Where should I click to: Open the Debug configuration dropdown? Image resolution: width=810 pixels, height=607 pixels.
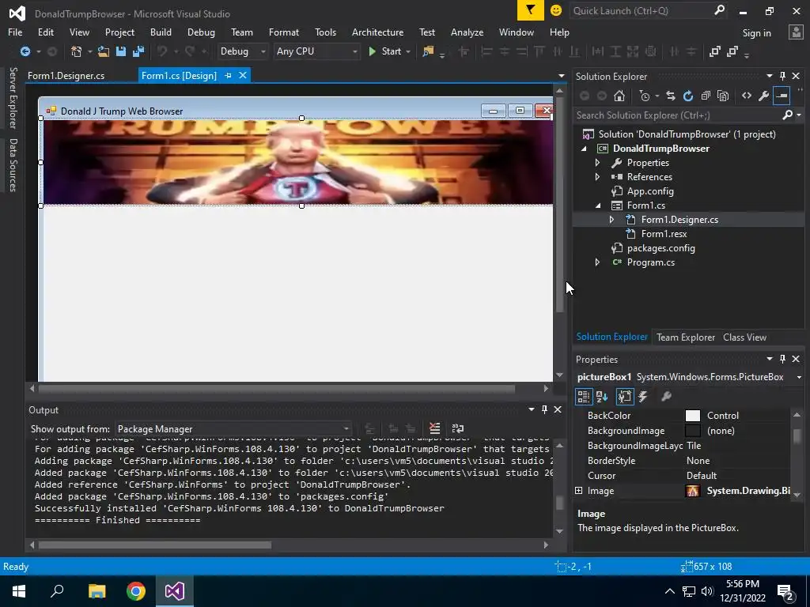[242, 51]
